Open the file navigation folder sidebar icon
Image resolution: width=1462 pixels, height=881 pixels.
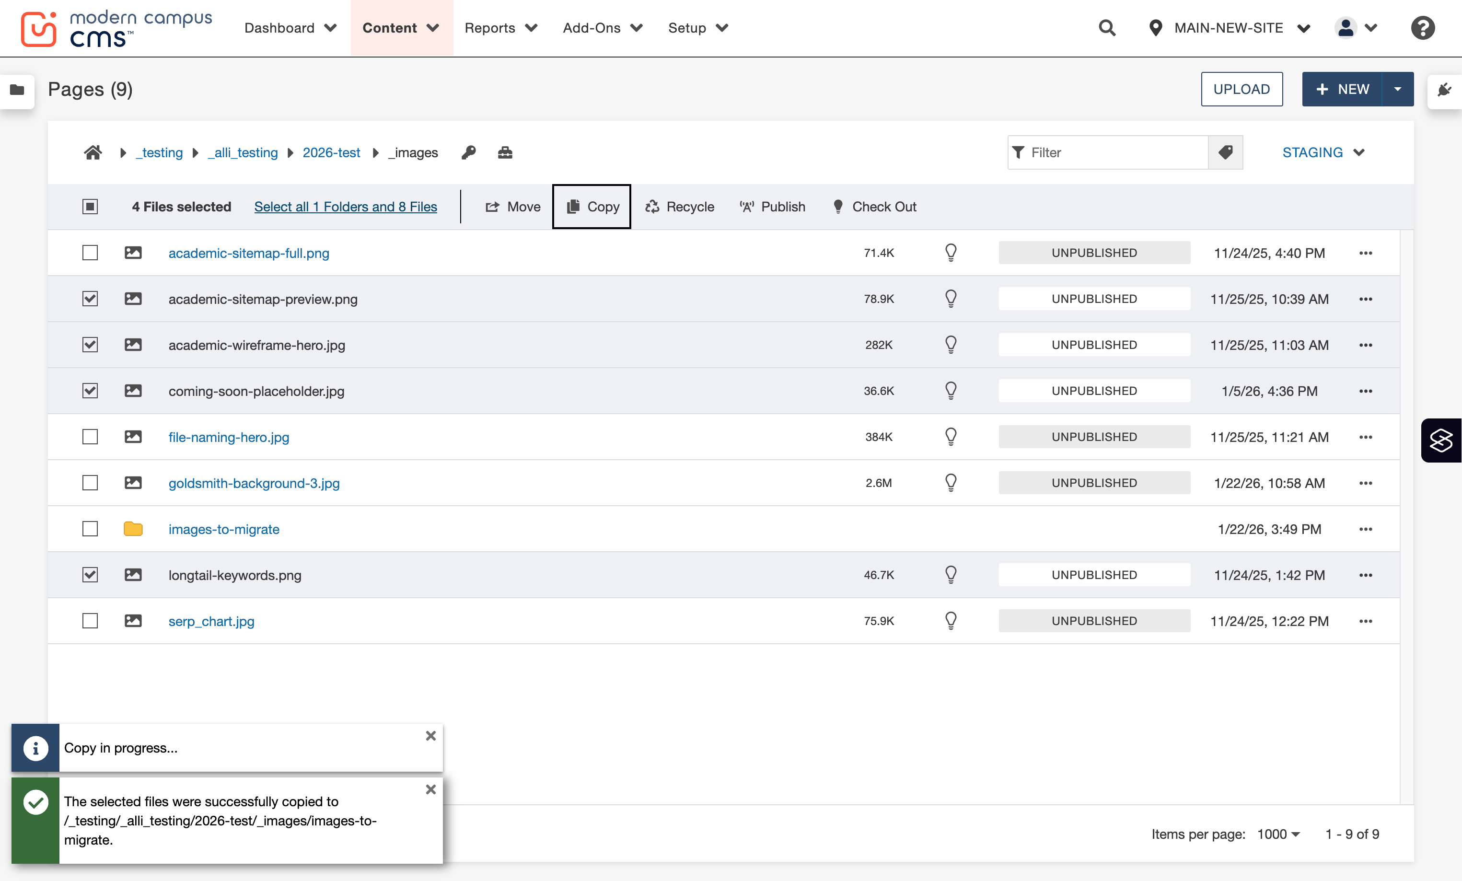point(17,90)
